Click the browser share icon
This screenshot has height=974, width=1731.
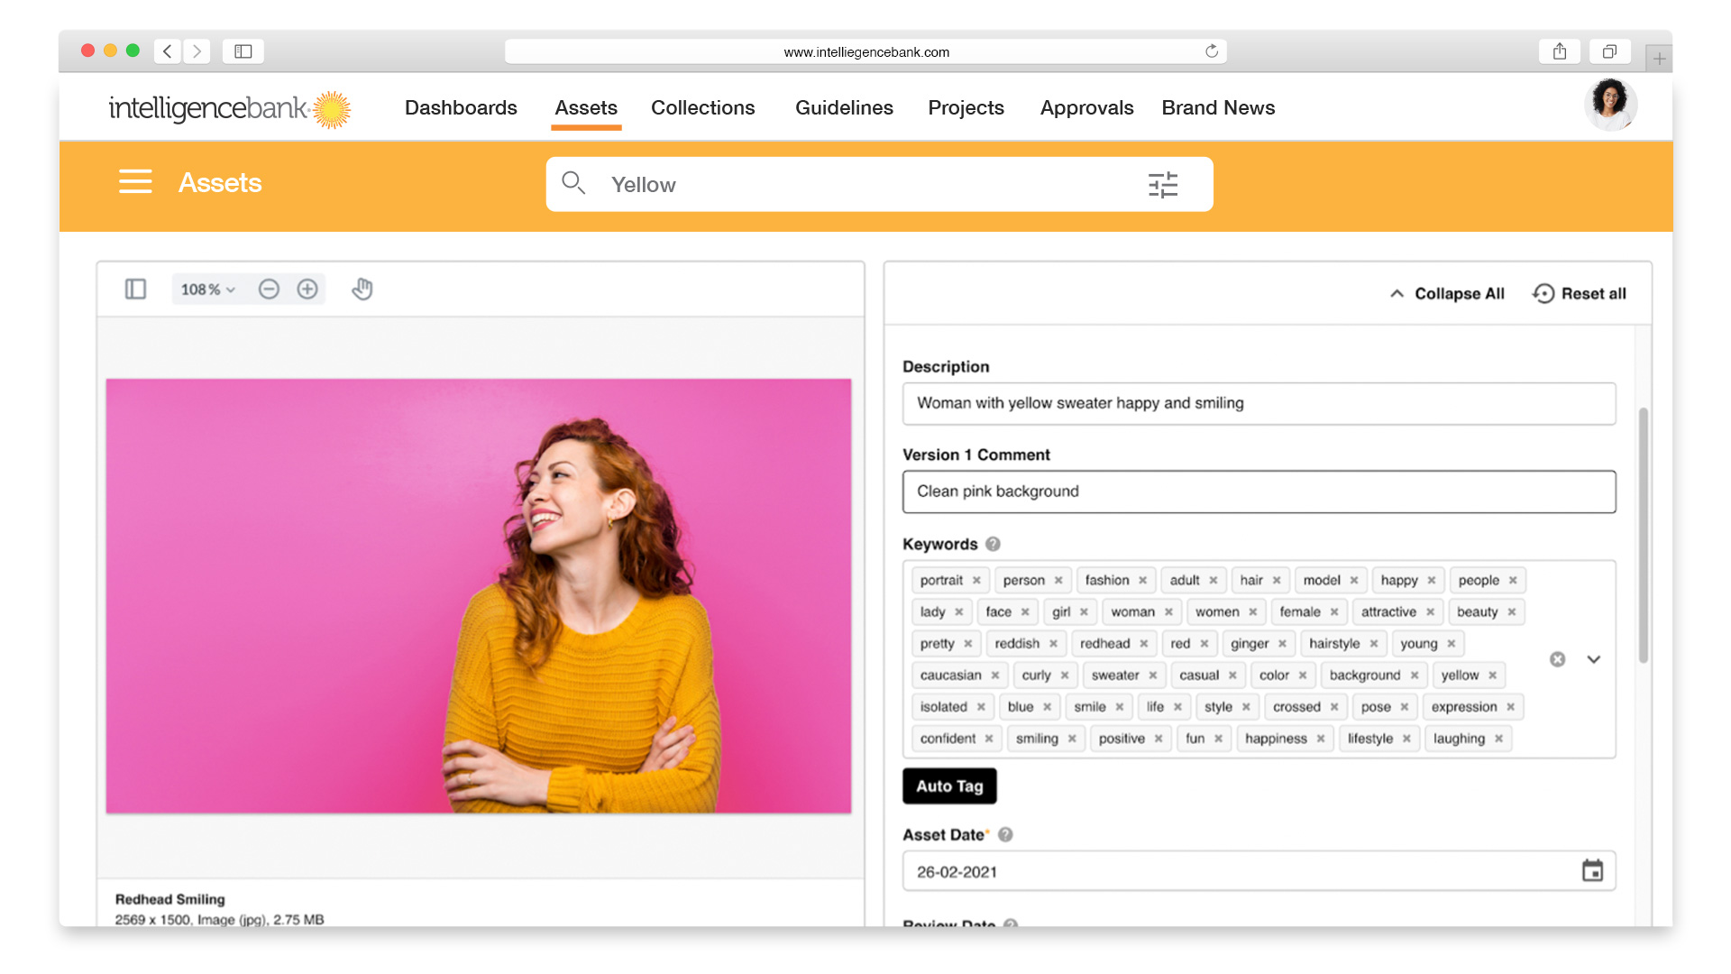pos(1560,51)
